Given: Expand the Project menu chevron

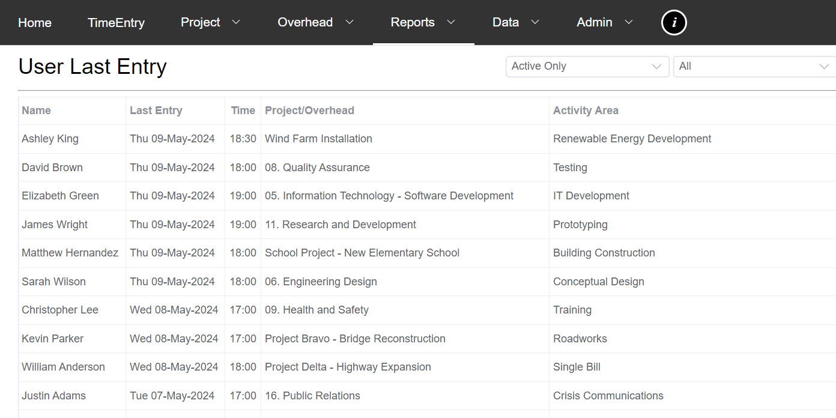Looking at the screenshot, I should (x=236, y=22).
